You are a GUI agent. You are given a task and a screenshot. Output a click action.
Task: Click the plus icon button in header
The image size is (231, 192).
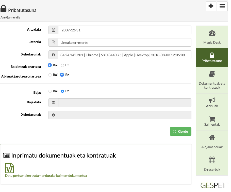point(211,6)
